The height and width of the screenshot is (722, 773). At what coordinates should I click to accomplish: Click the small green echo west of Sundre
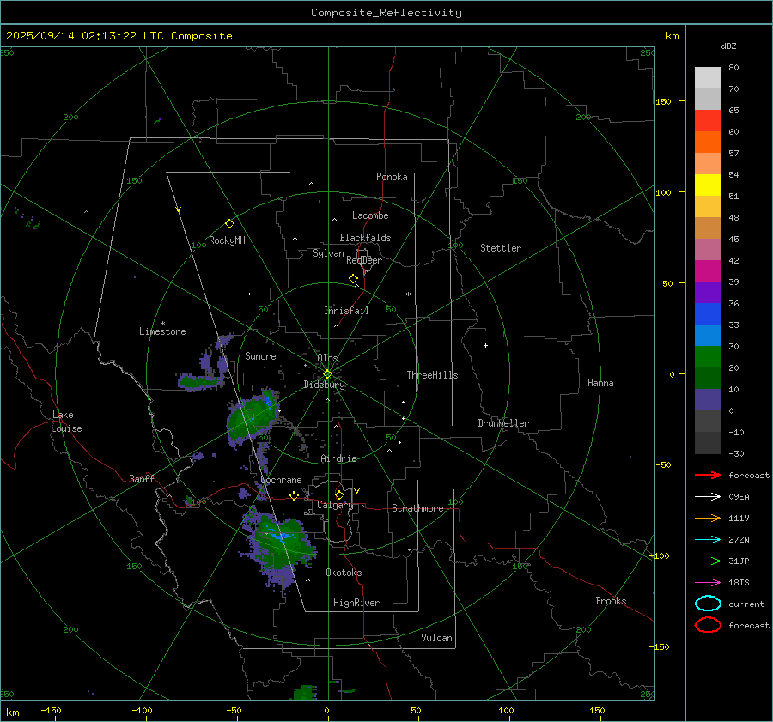coord(199,381)
